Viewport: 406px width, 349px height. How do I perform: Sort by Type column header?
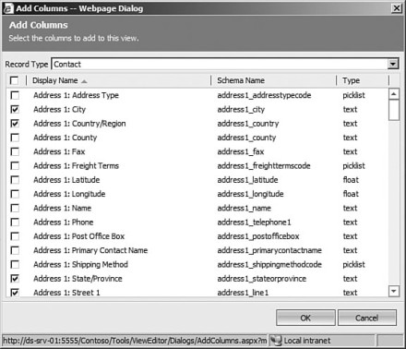[x=351, y=80]
